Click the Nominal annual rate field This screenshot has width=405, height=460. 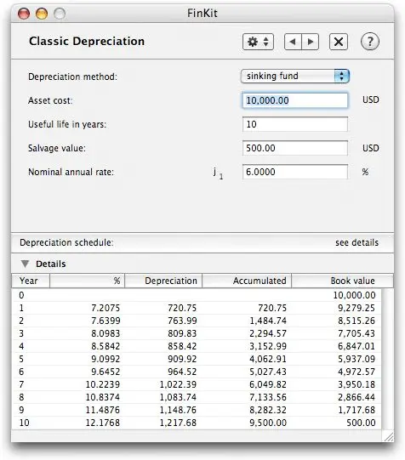295,172
